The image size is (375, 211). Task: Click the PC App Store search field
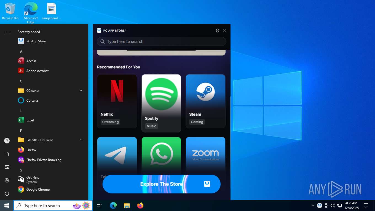point(161,41)
